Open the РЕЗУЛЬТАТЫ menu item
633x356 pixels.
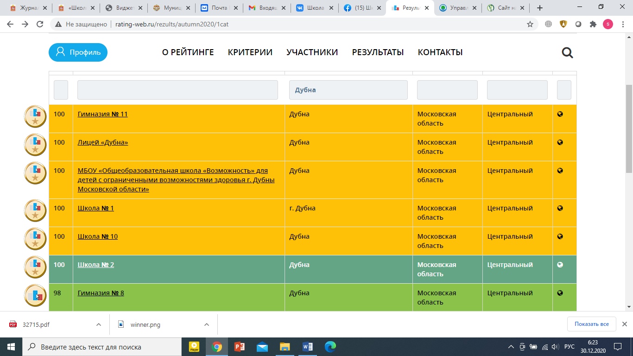pos(378,52)
